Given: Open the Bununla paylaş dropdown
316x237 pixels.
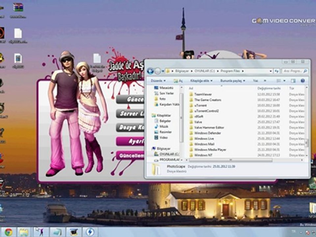Looking at the screenshot, I should point(233,81).
